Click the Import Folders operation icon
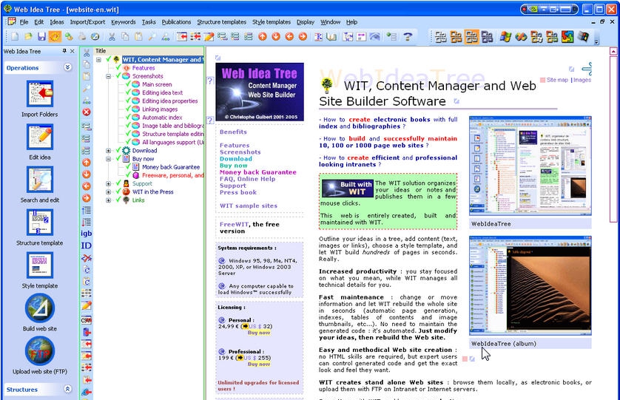This screenshot has height=400, width=620. point(39,94)
